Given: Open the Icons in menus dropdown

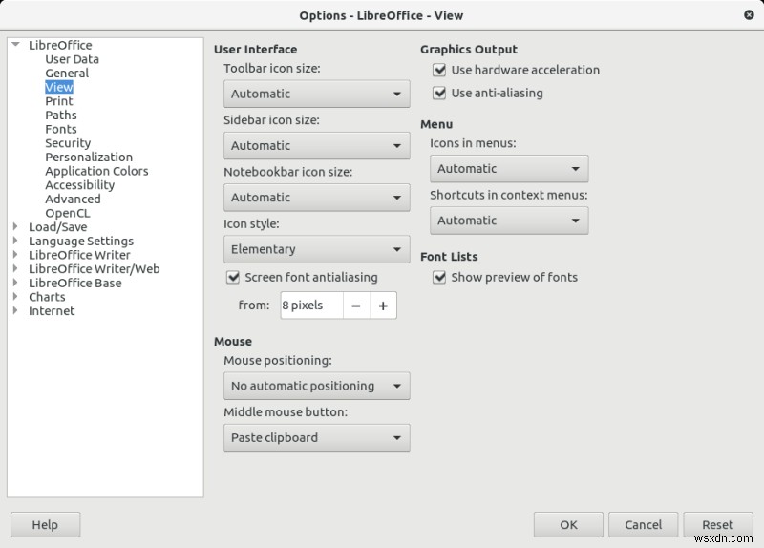Looking at the screenshot, I should (509, 169).
